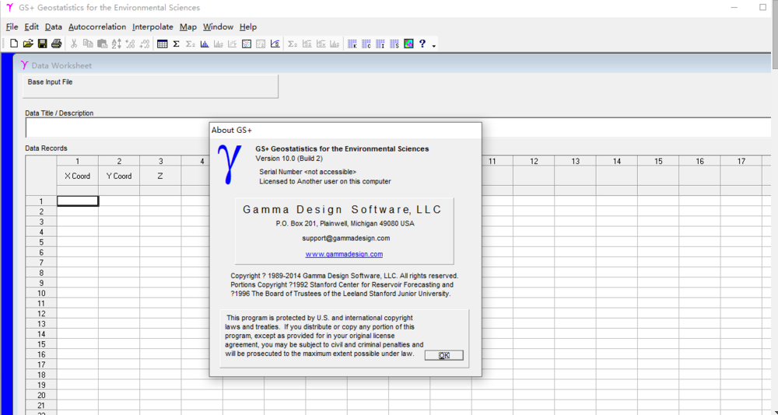Open the Edit menu
This screenshot has height=415, width=778.
pyautogui.click(x=31, y=26)
